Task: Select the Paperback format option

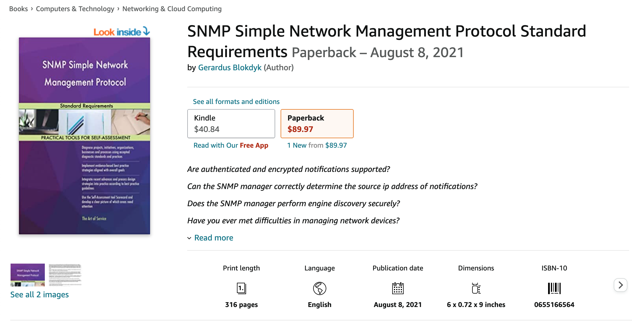Action: (317, 123)
